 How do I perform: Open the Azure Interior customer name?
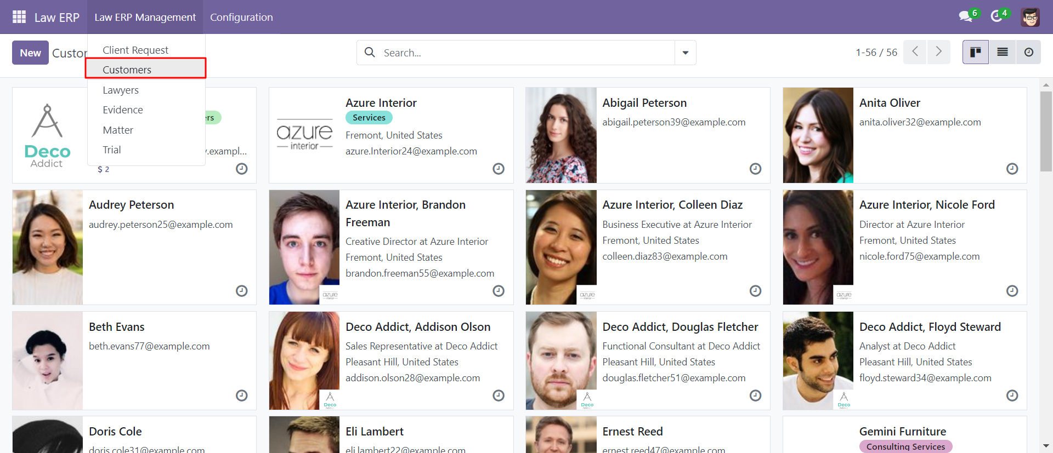[x=381, y=103]
